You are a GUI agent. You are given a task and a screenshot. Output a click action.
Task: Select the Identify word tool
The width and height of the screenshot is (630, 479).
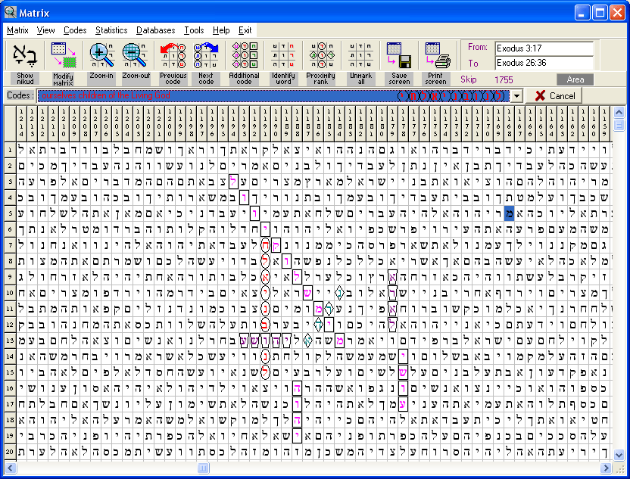point(283,55)
